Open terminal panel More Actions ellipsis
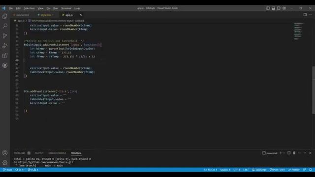315x177 pixels. [300, 153]
